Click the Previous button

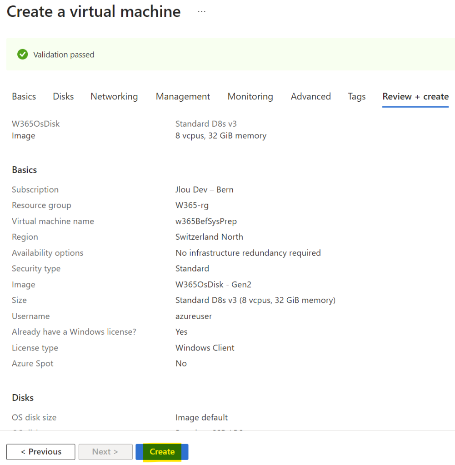click(x=40, y=452)
